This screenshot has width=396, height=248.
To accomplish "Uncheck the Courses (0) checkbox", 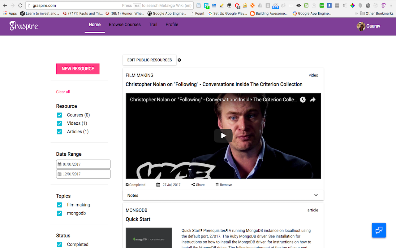I will (59, 115).
